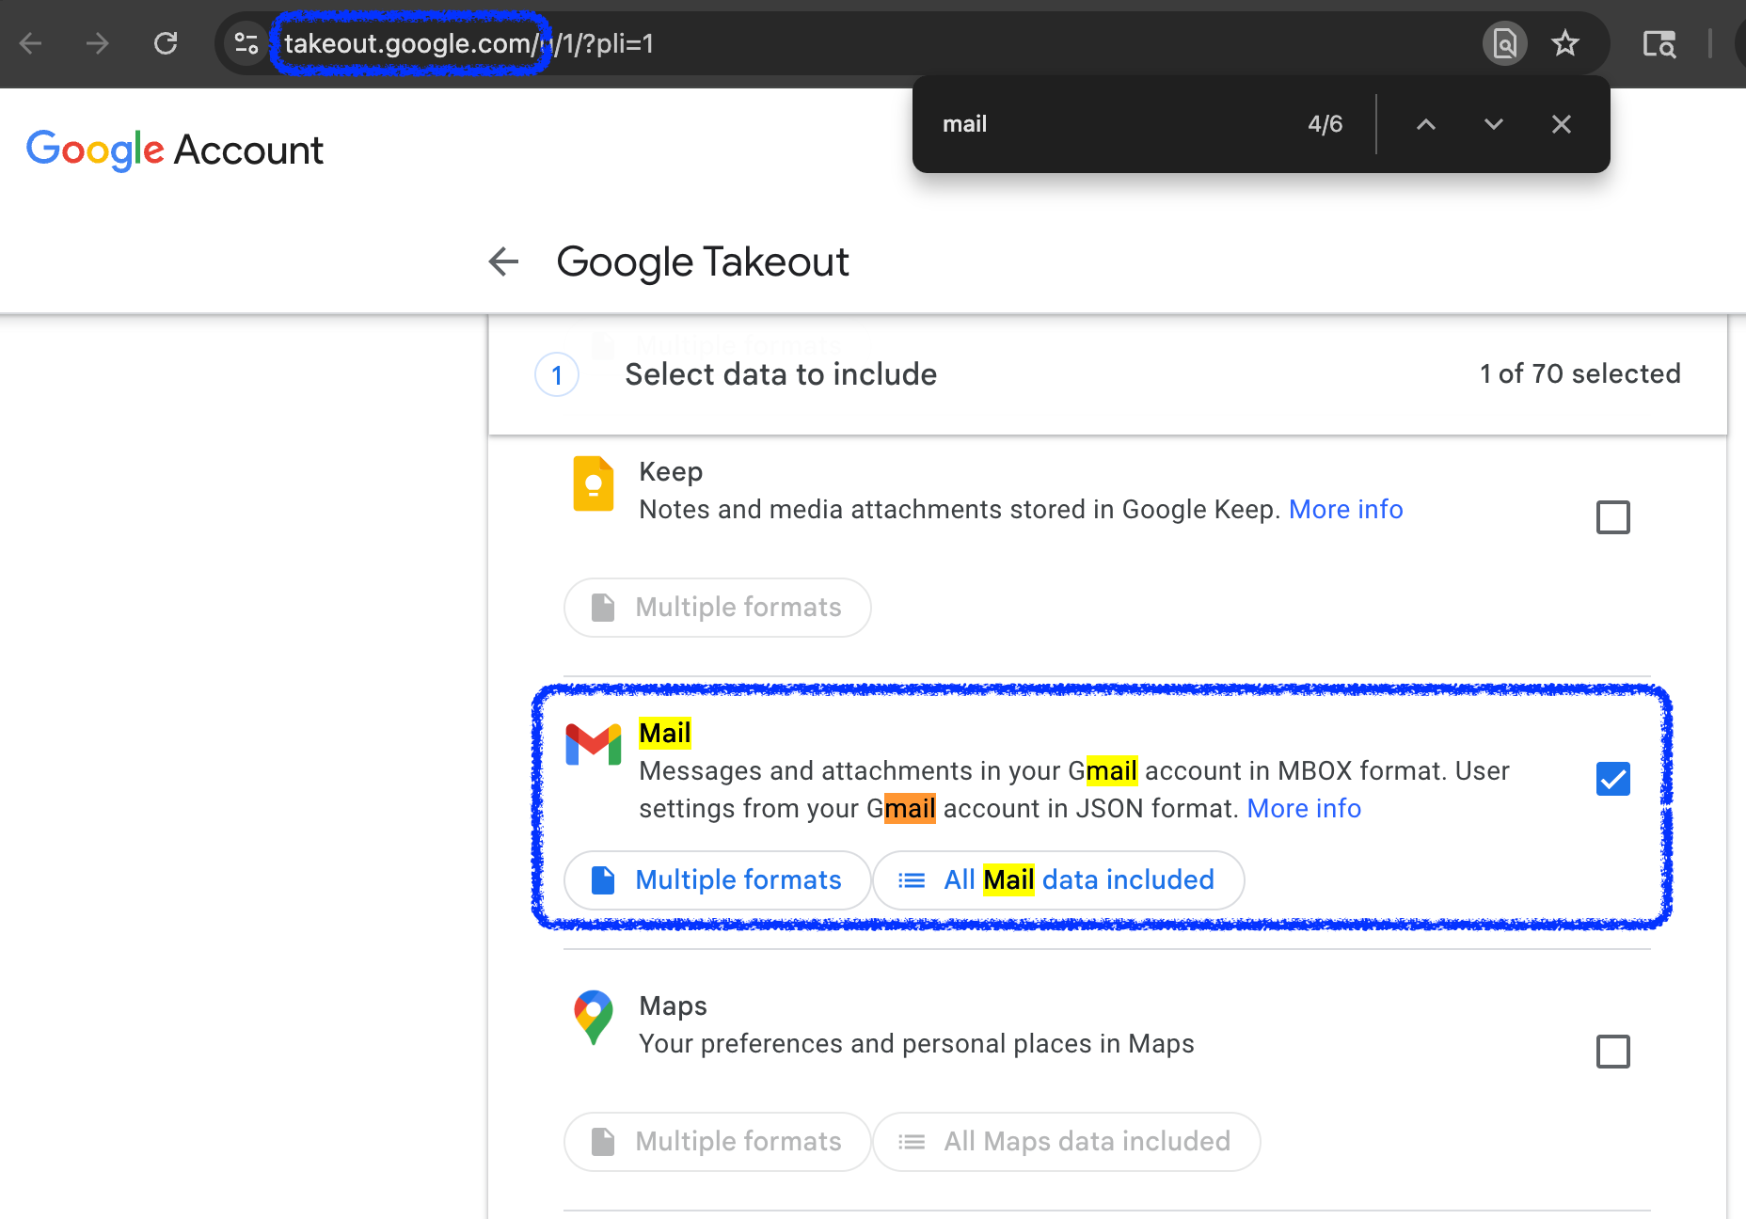1746x1219 pixels.
Task: Go to previous find match
Action: (x=1426, y=124)
